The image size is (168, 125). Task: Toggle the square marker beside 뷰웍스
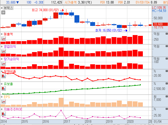click(x=2, y=8)
